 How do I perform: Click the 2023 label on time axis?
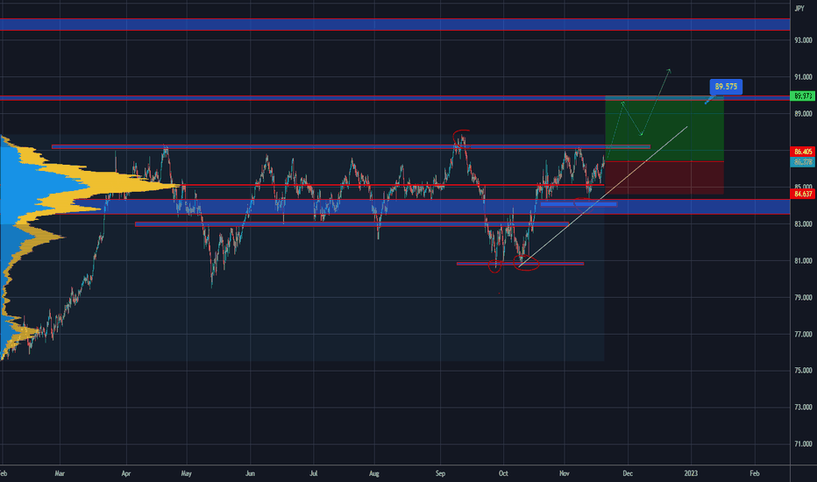tap(691, 473)
